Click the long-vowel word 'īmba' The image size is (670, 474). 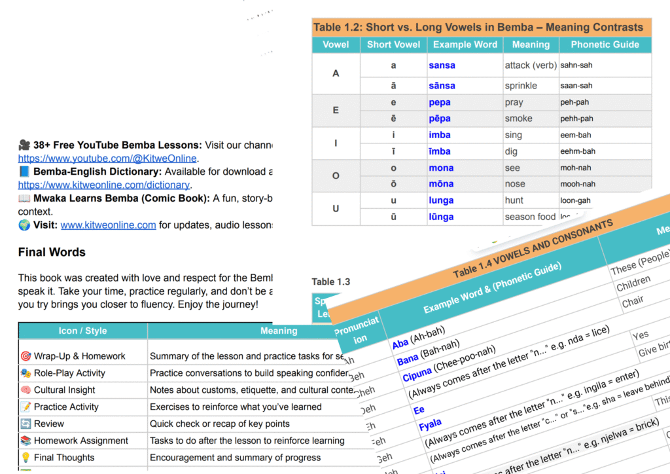point(440,151)
